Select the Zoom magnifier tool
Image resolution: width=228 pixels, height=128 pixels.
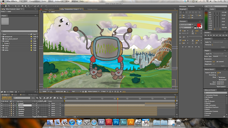(x=9, y=6)
